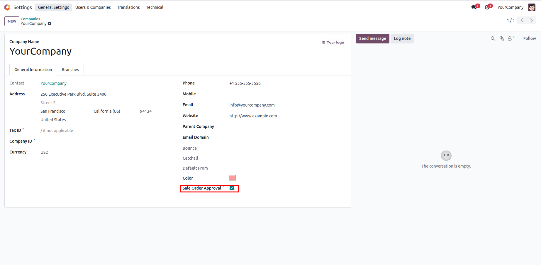The image size is (541, 265).
Task: Open Company ID help question mark
Action: pyautogui.click(x=34, y=140)
